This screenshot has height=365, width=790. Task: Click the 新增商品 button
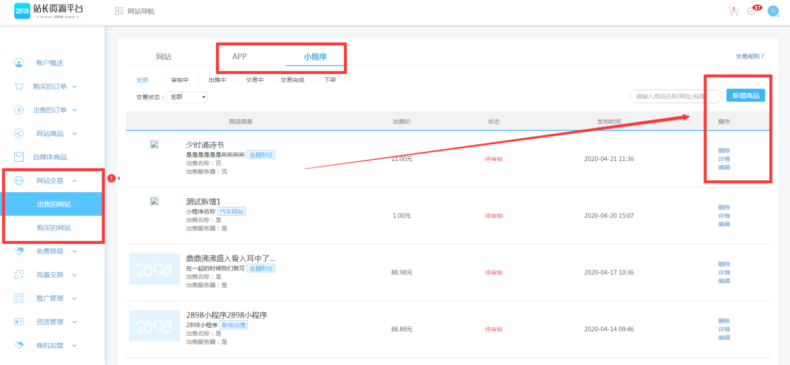pyautogui.click(x=745, y=96)
